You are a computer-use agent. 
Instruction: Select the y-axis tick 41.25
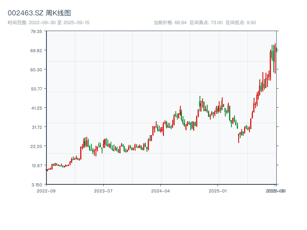click(x=37, y=108)
